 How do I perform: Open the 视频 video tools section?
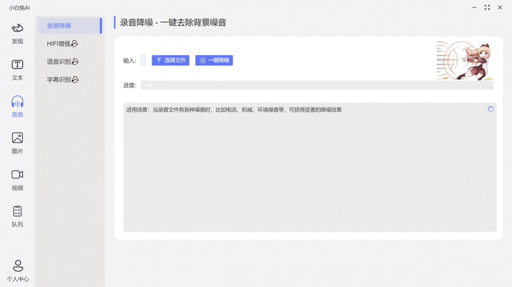tap(17, 179)
